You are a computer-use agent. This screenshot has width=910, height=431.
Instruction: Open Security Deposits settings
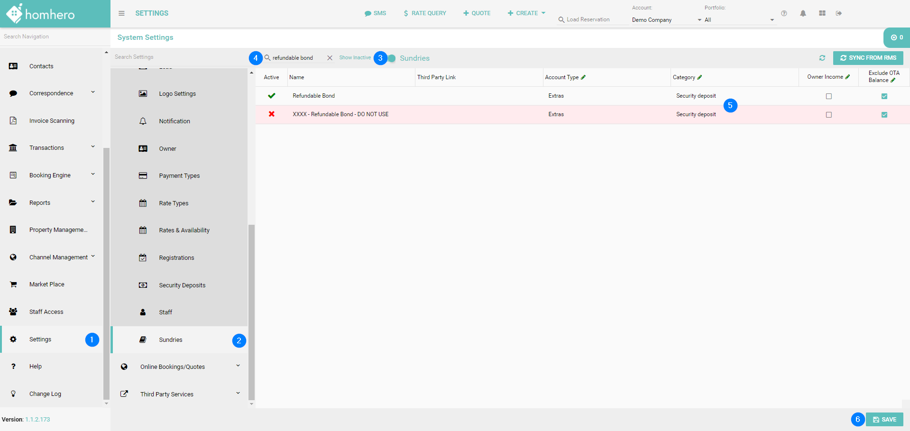point(182,285)
